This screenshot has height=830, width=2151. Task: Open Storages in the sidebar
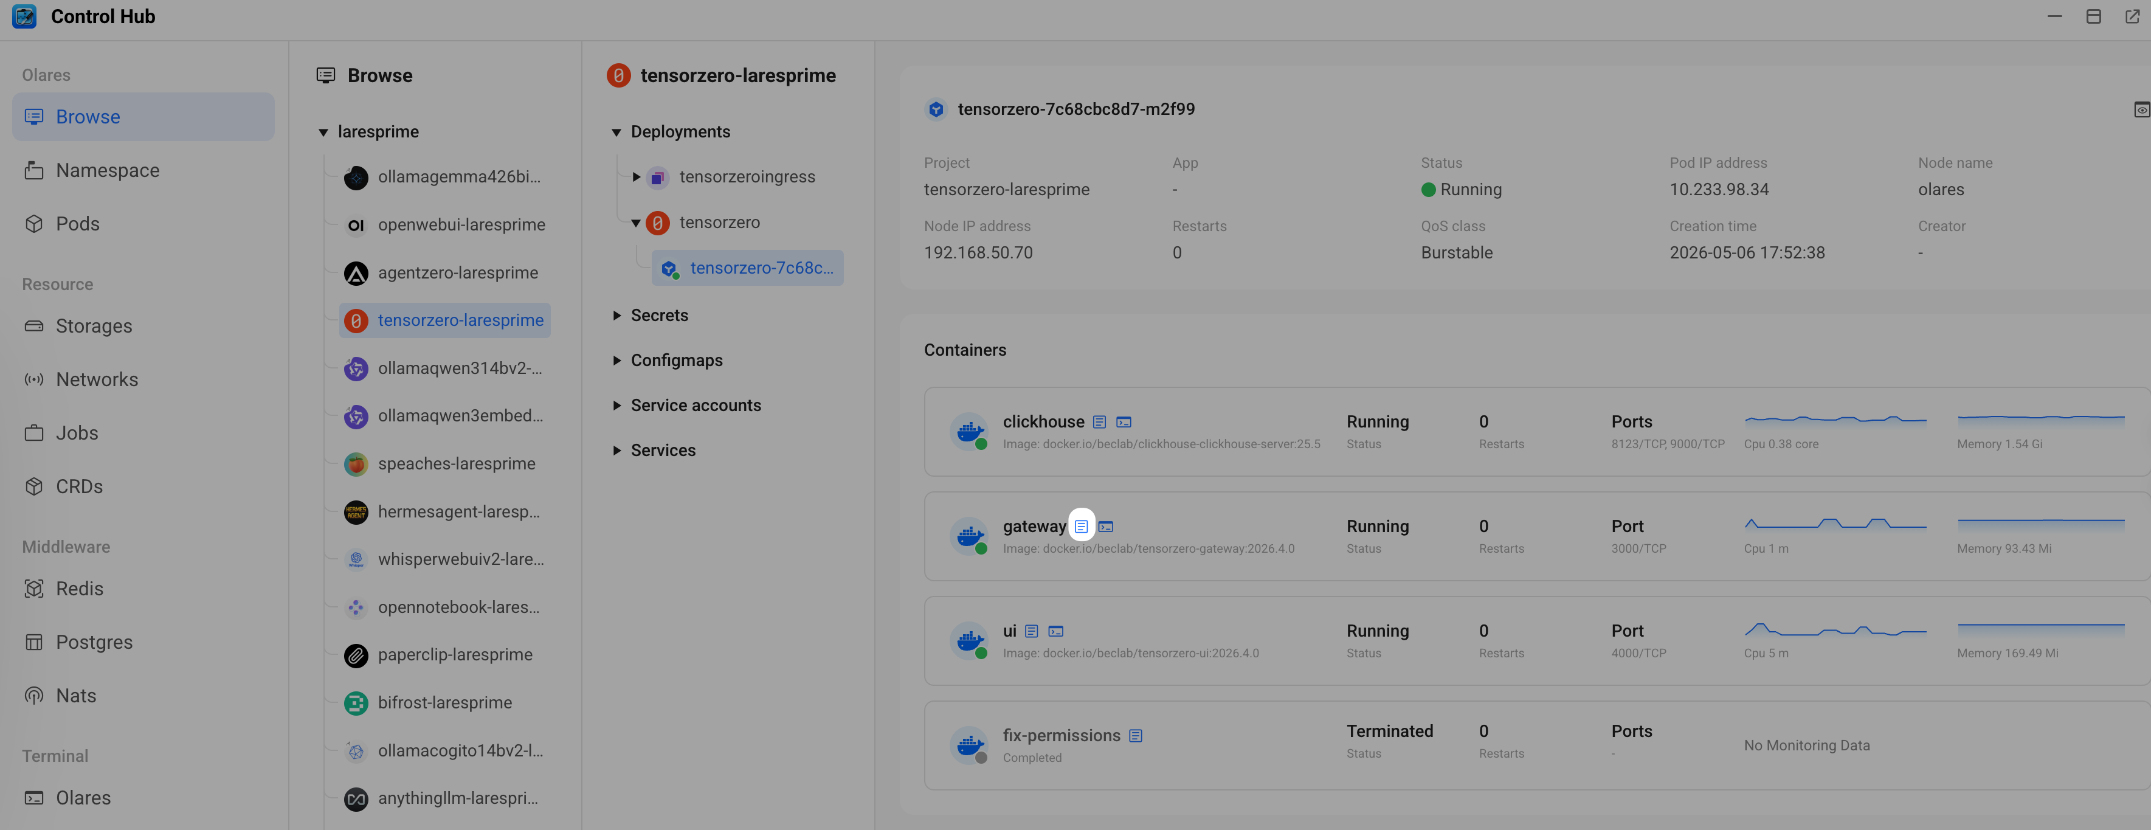(143, 327)
